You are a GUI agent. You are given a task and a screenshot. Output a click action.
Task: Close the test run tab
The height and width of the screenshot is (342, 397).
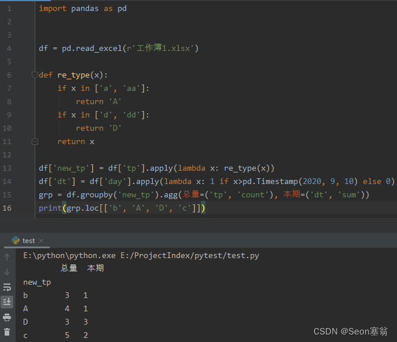[x=41, y=241]
